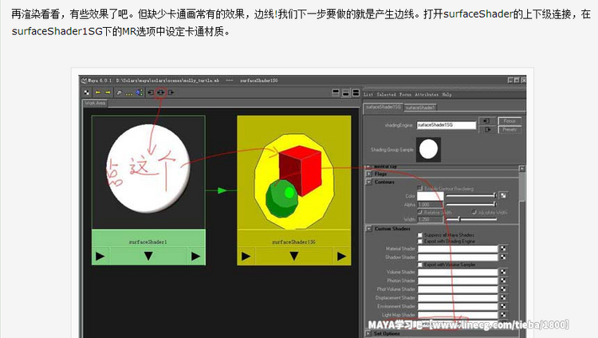Click the map button for Material Shader

click(x=503, y=249)
